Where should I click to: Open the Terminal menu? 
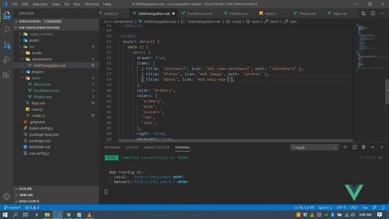[92, 4]
